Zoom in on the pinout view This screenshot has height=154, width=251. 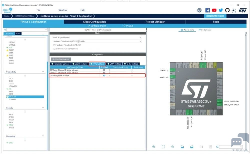pyautogui.click(x=154, y=147)
